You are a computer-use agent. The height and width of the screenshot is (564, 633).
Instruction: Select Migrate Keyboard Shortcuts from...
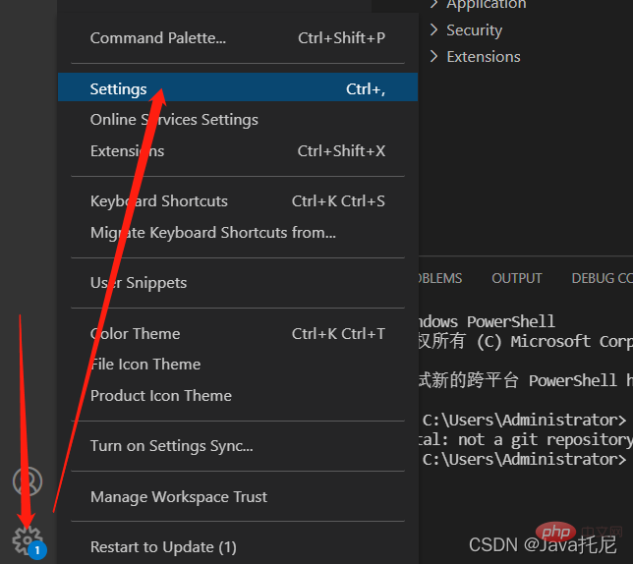coord(238,232)
